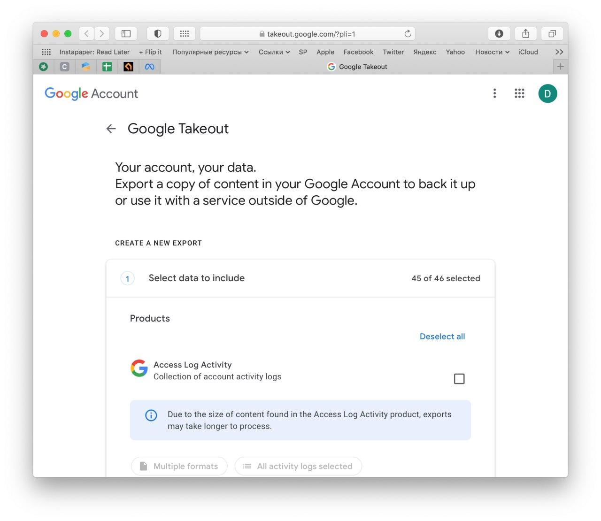The width and height of the screenshot is (601, 521).
Task: Click the info icon in blue notice
Action: 151,415
